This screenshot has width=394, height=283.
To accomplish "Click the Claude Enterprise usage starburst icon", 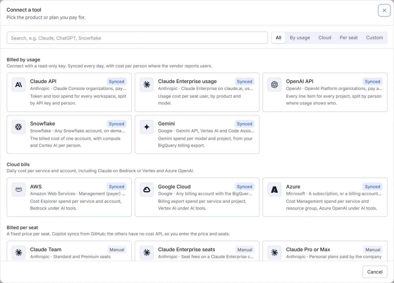I will [x=147, y=85].
